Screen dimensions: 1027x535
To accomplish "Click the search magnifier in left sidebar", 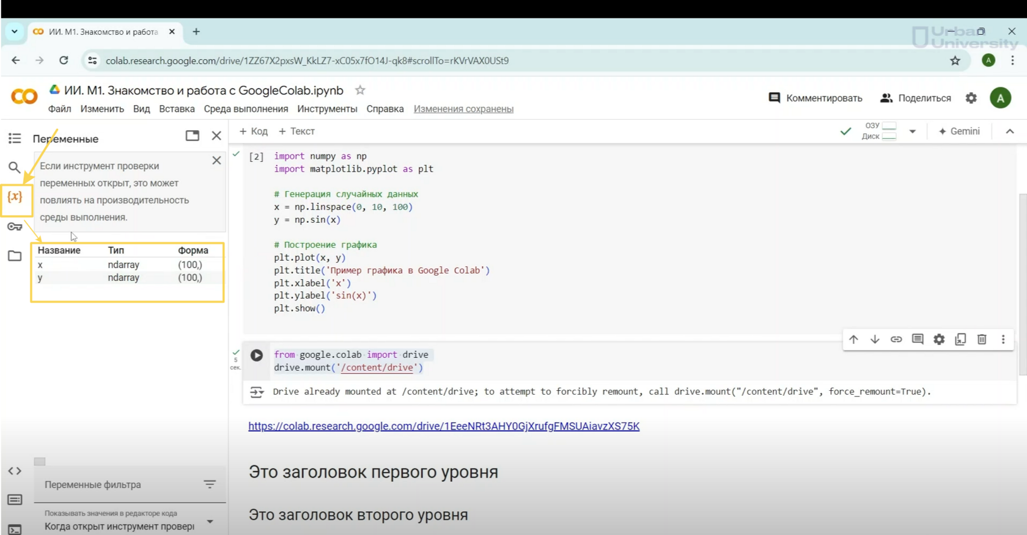I will (x=15, y=167).
